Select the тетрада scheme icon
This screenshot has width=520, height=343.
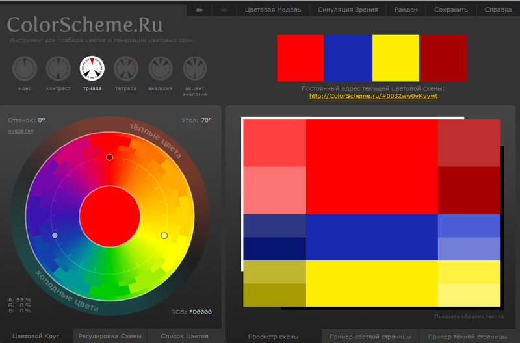tap(126, 69)
